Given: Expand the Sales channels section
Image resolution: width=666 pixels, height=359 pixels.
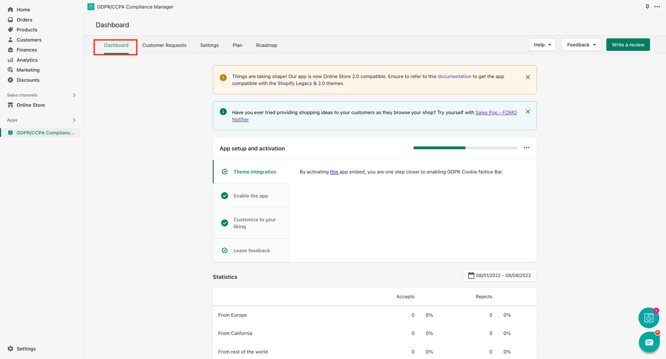Looking at the screenshot, I should click(74, 95).
